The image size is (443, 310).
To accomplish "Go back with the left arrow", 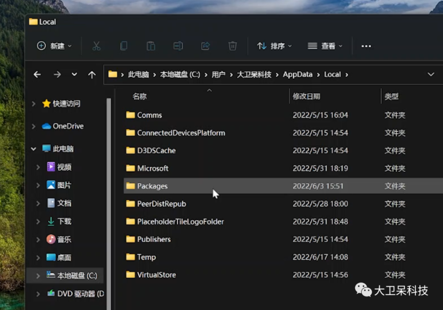I will [37, 75].
